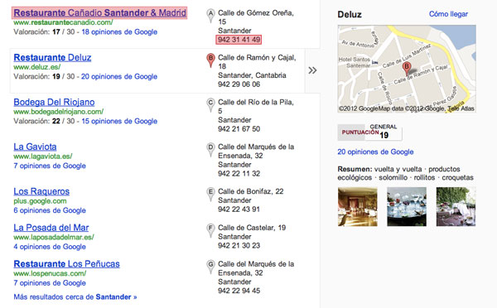Viewport: 497px width, 308px height.
Task: Click map marker C for Bodega Del Riojano
Action: coord(210,105)
